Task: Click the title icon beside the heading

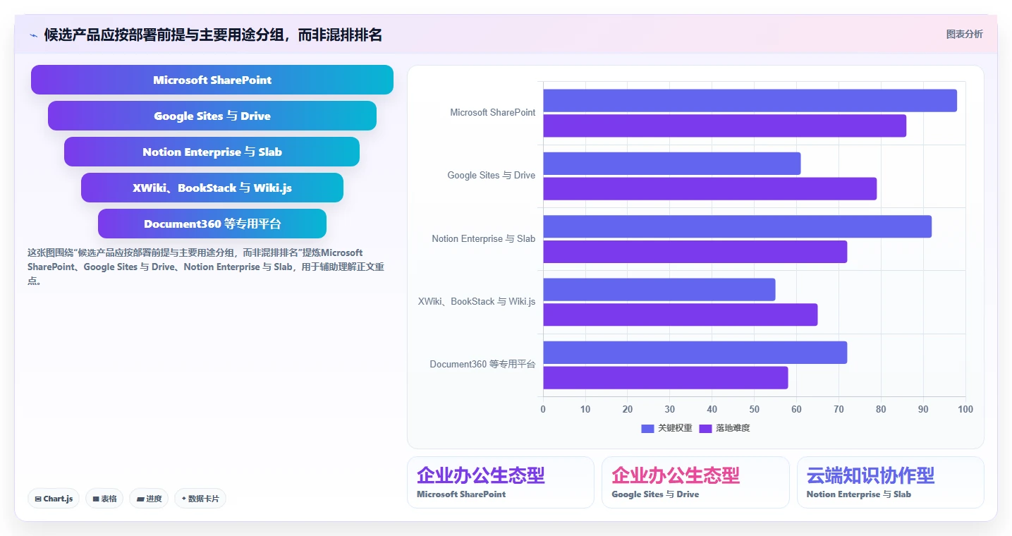Action: click(33, 35)
